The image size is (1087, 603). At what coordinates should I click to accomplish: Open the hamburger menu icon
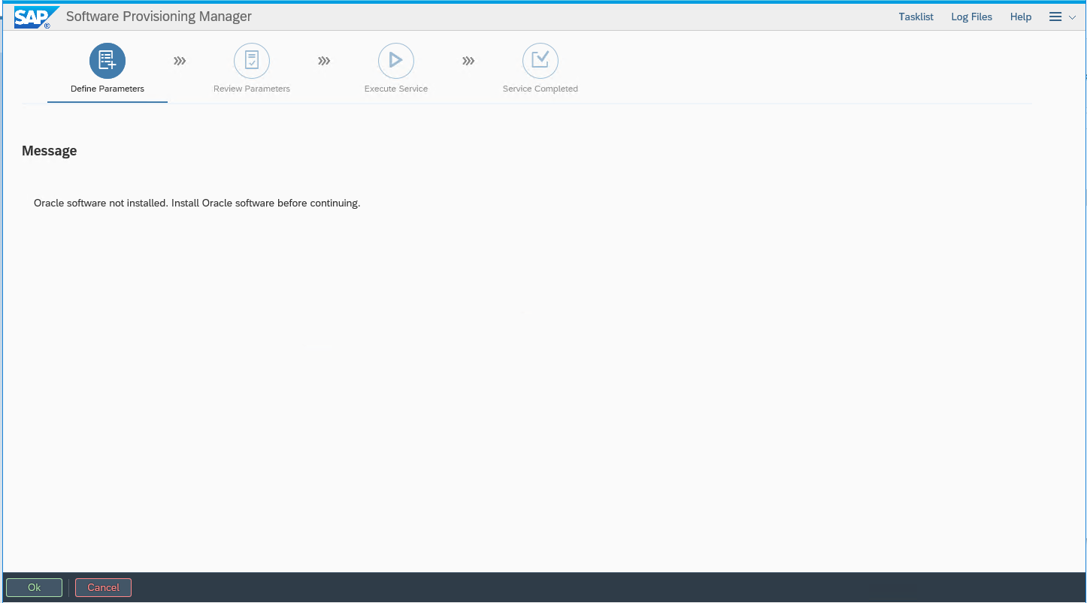pos(1055,17)
